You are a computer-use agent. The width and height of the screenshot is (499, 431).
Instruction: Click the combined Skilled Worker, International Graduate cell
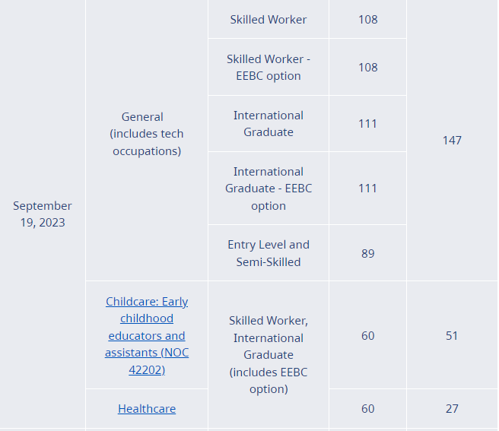pos(269,355)
